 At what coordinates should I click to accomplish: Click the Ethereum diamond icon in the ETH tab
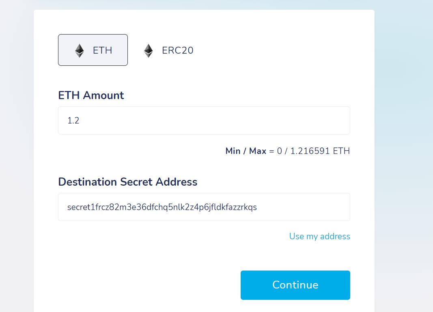point(80,50)
